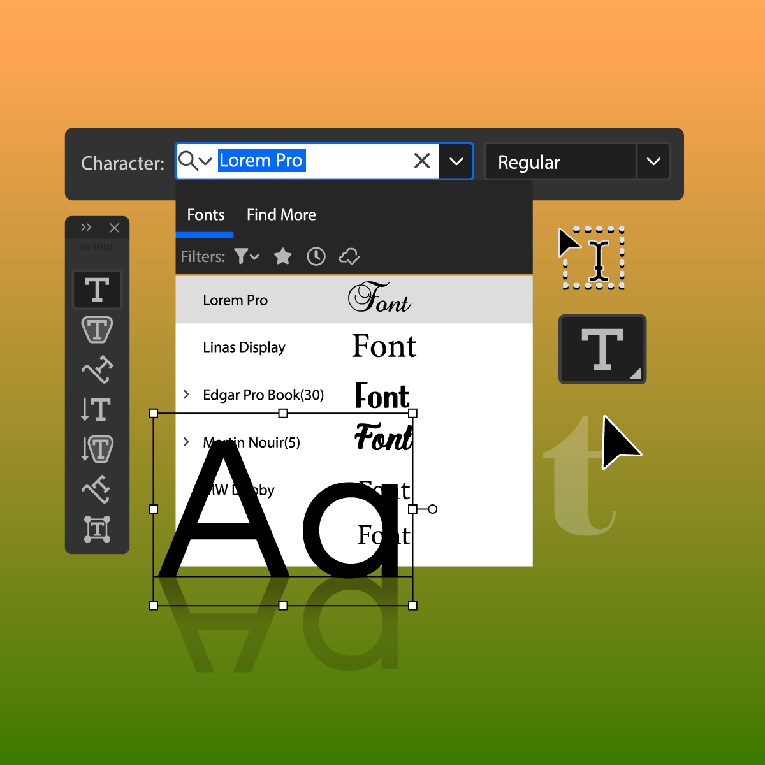Open the font family dropdown arrow

[x=456, y=161]
